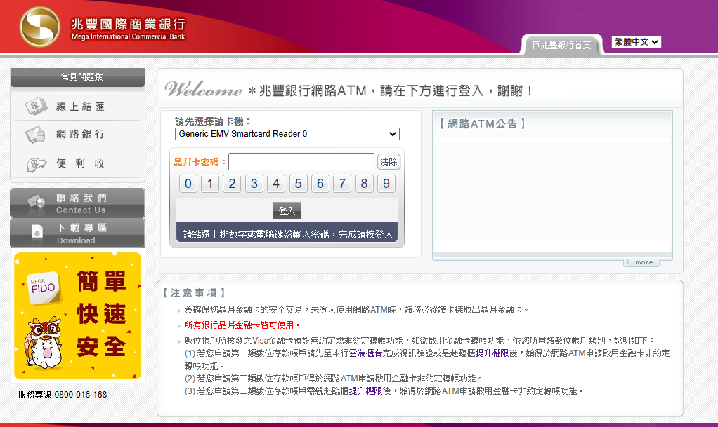Click red text 所有銀行晶片金融卡皆可使用
Screen dimensions: 718x427
(242, 325)
